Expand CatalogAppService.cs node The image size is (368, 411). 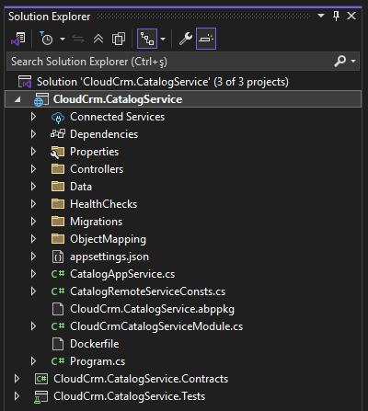click(33, 274)
